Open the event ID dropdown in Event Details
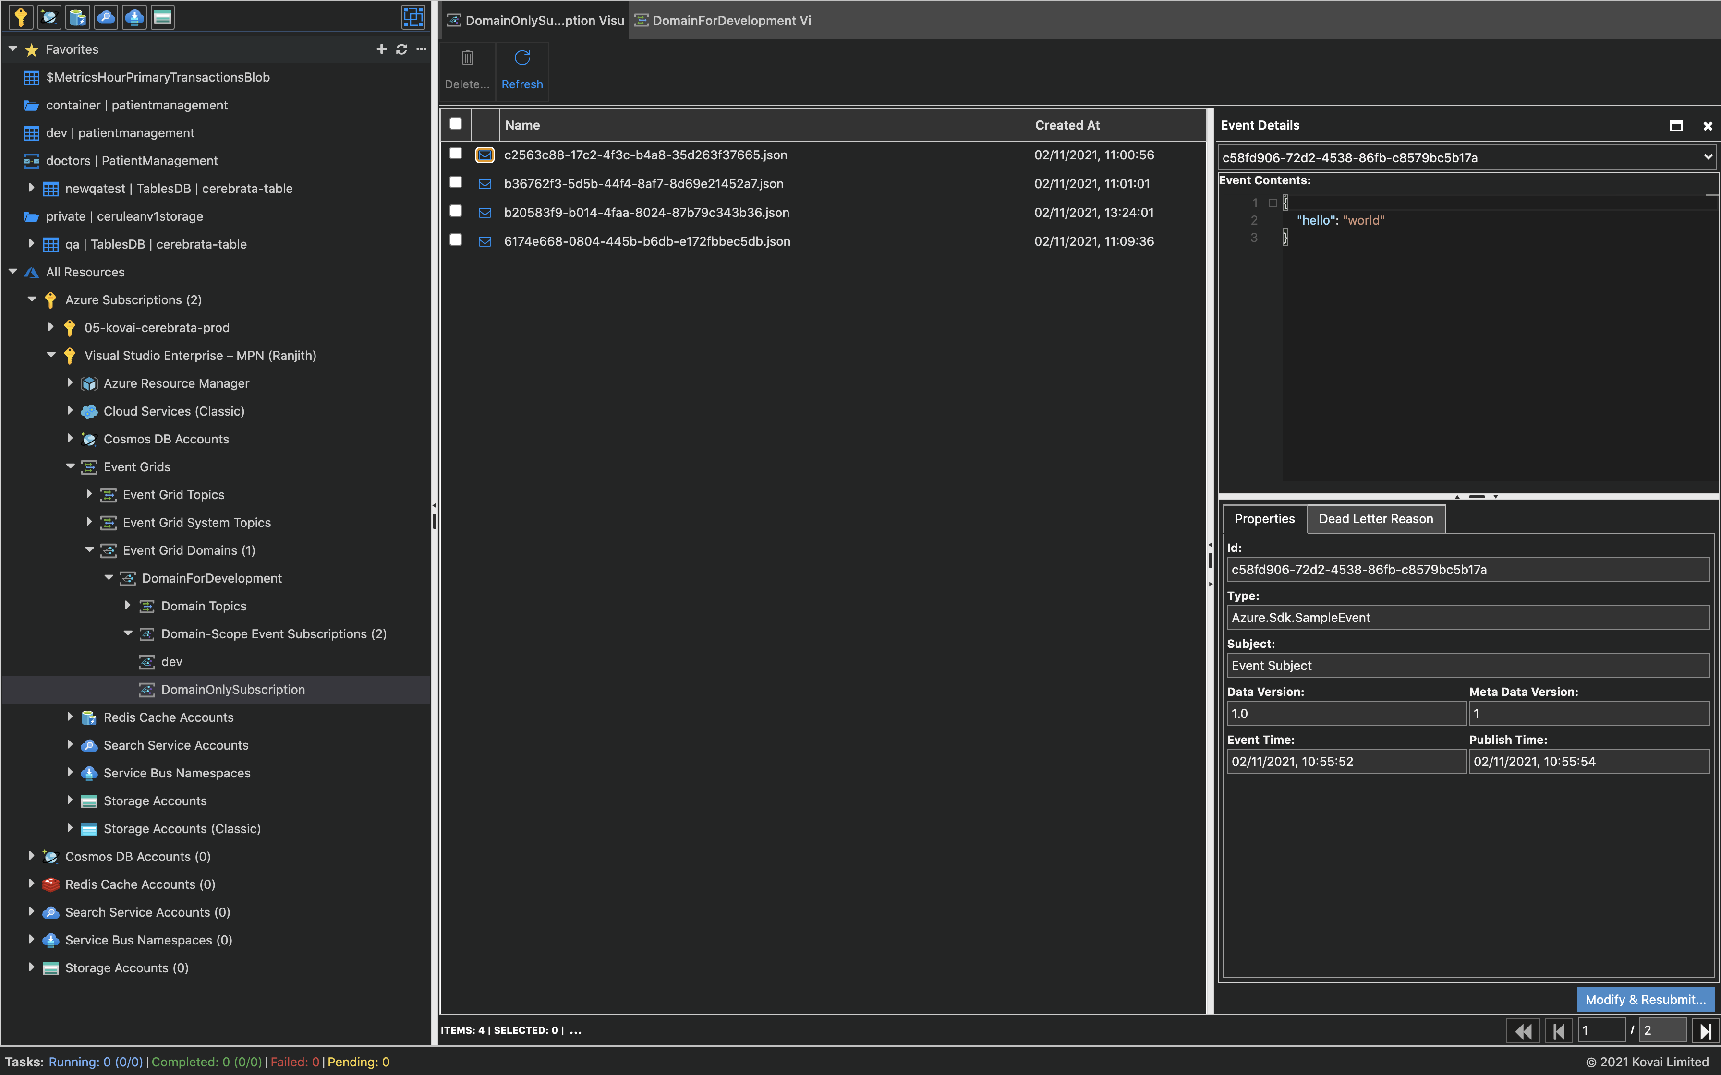This screenshot has width=1721, height=1075. click(1468, 157)
